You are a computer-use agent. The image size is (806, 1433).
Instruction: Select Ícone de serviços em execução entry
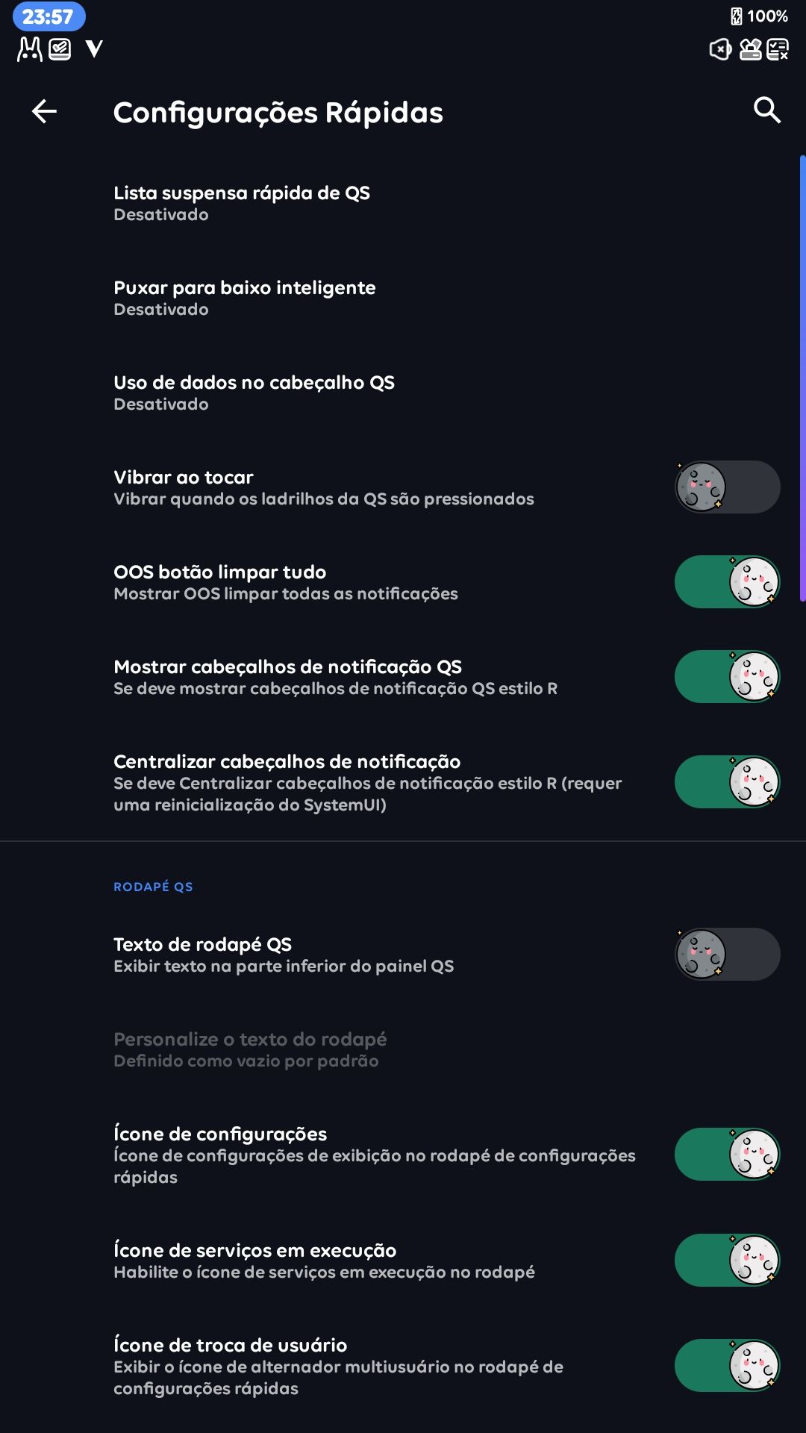tap(325, 1260)
